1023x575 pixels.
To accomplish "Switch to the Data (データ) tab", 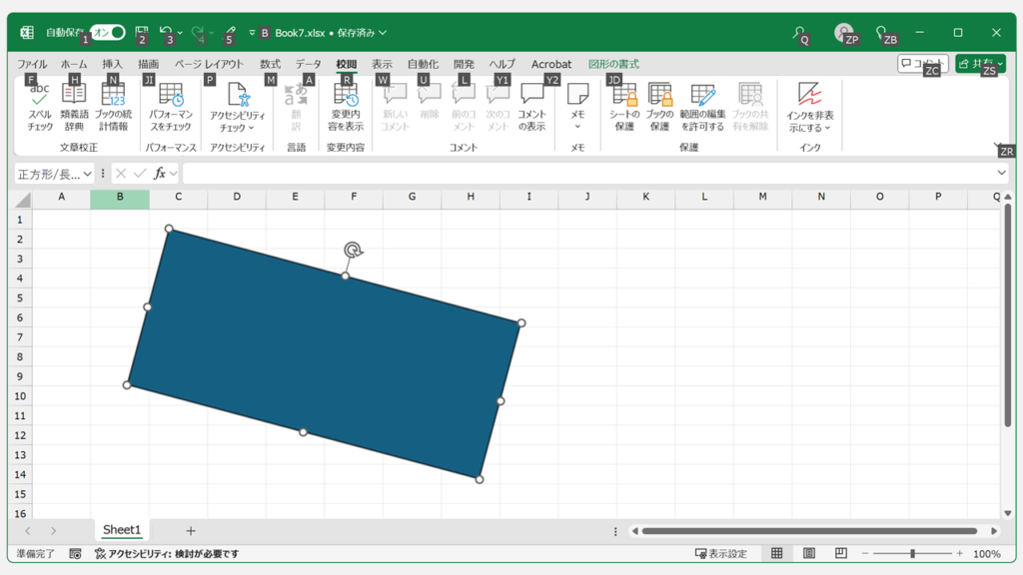I will pos(308,64).
